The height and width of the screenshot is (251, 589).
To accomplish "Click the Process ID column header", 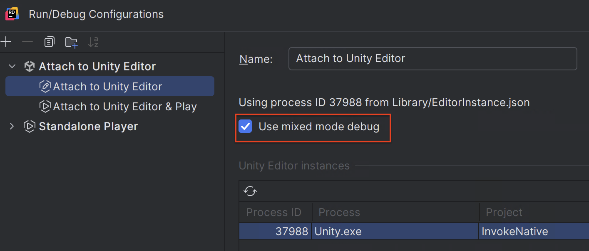I will click(275, 212).
